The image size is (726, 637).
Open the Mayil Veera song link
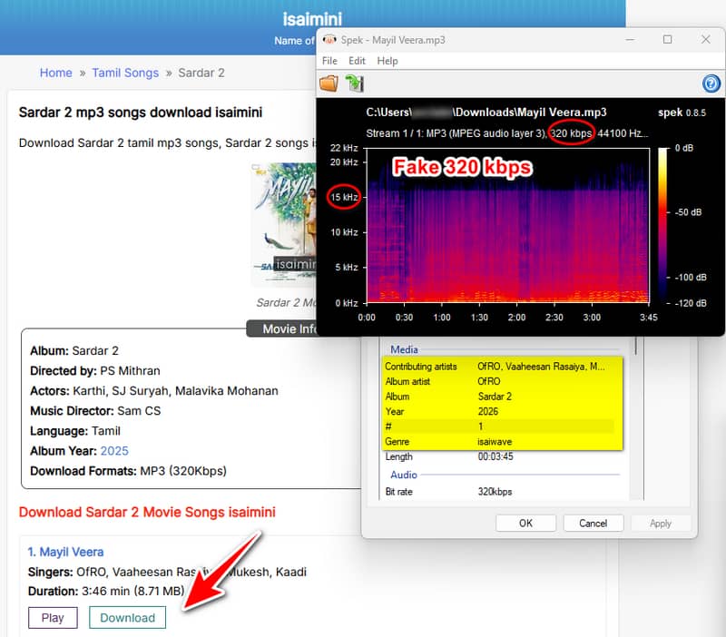(x=65, y=552)
